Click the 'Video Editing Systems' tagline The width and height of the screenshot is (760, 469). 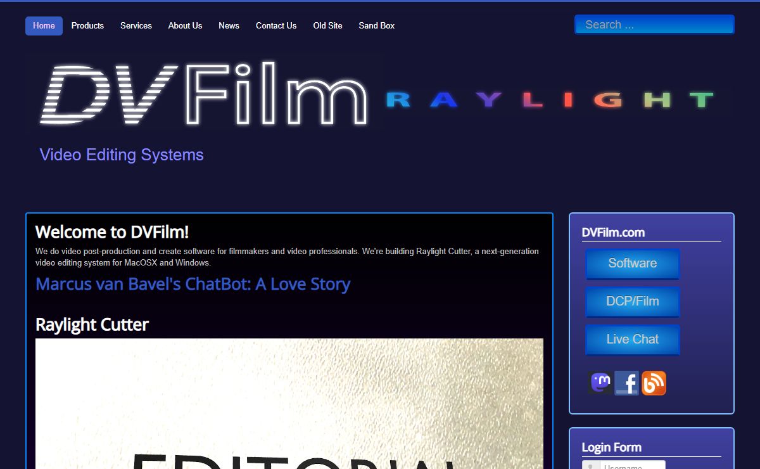[122, 155]
